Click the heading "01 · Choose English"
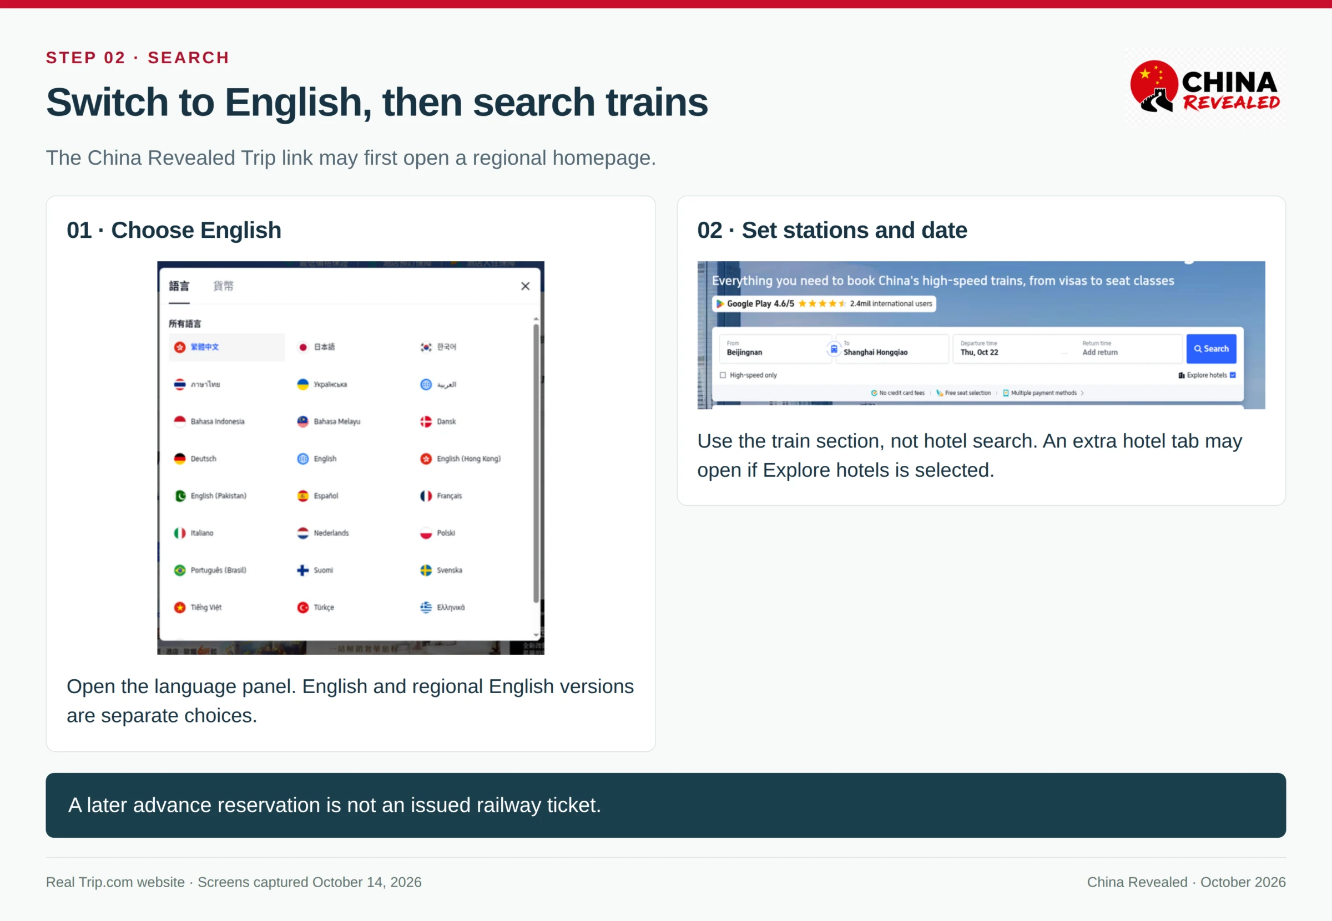The image size is (1332, 921). (x=174, y=230)
